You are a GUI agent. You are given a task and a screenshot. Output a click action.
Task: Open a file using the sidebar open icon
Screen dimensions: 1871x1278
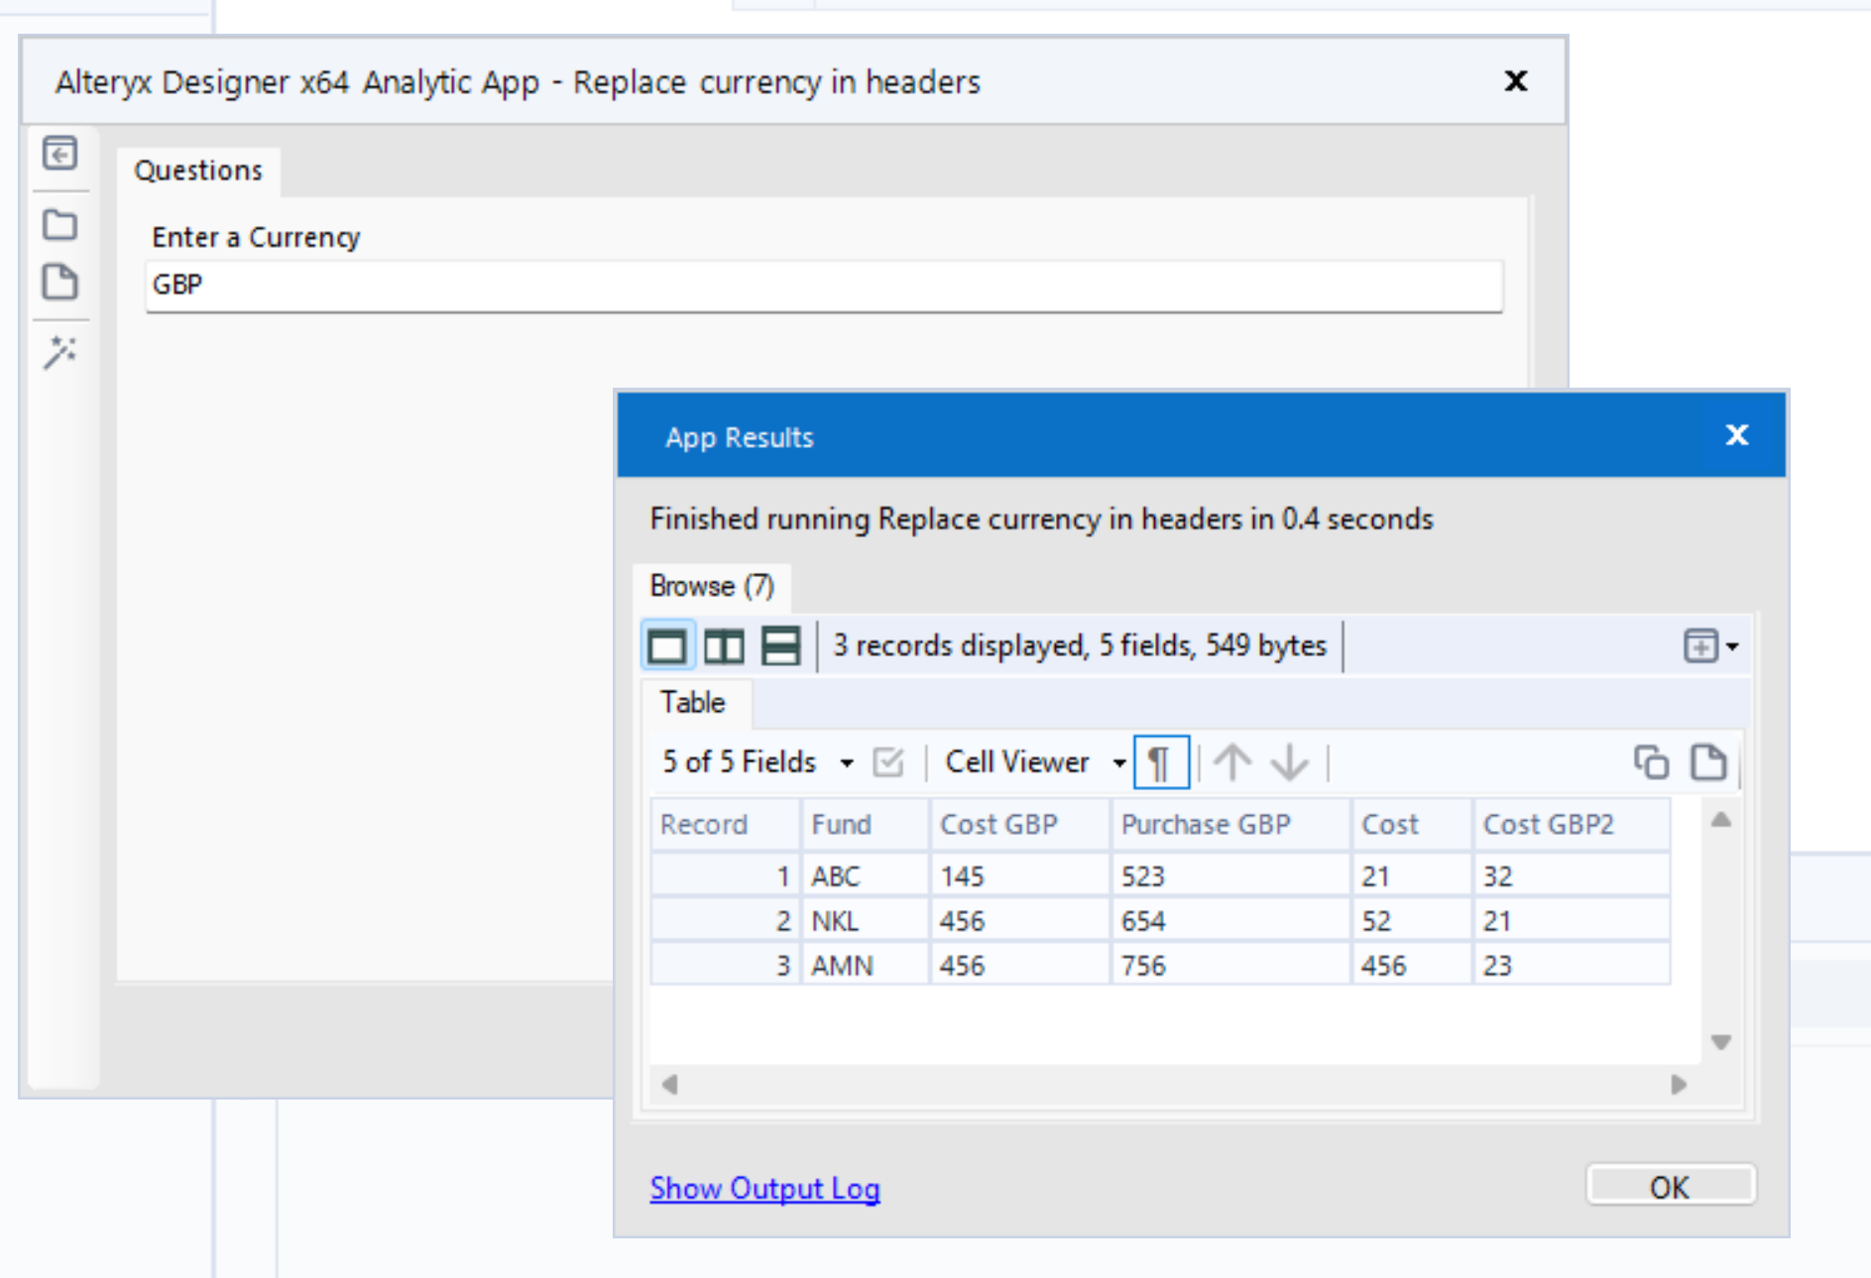click(x=60, y=225)
